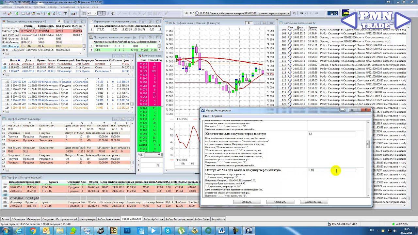Expand the system message dropdown in the toolbar

point(289,13)
